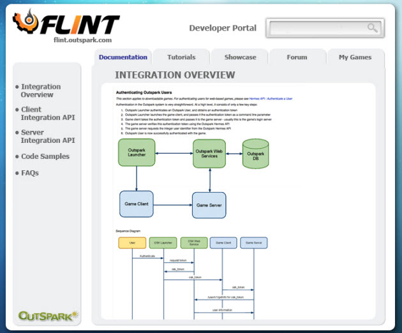Click the Game Client sequence diagram box

tap(223, 243)
